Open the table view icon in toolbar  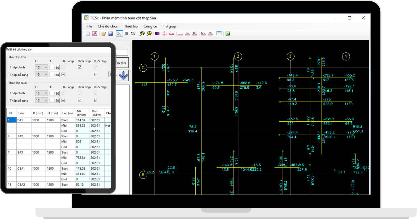219,34
